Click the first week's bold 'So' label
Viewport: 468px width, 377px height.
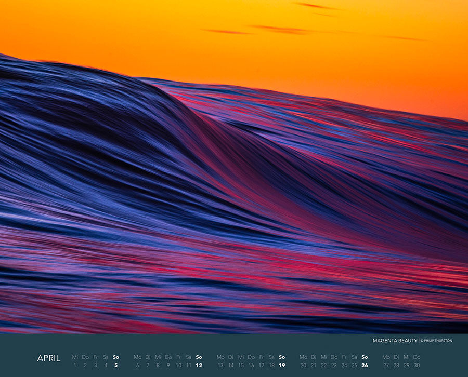(115, 357)
